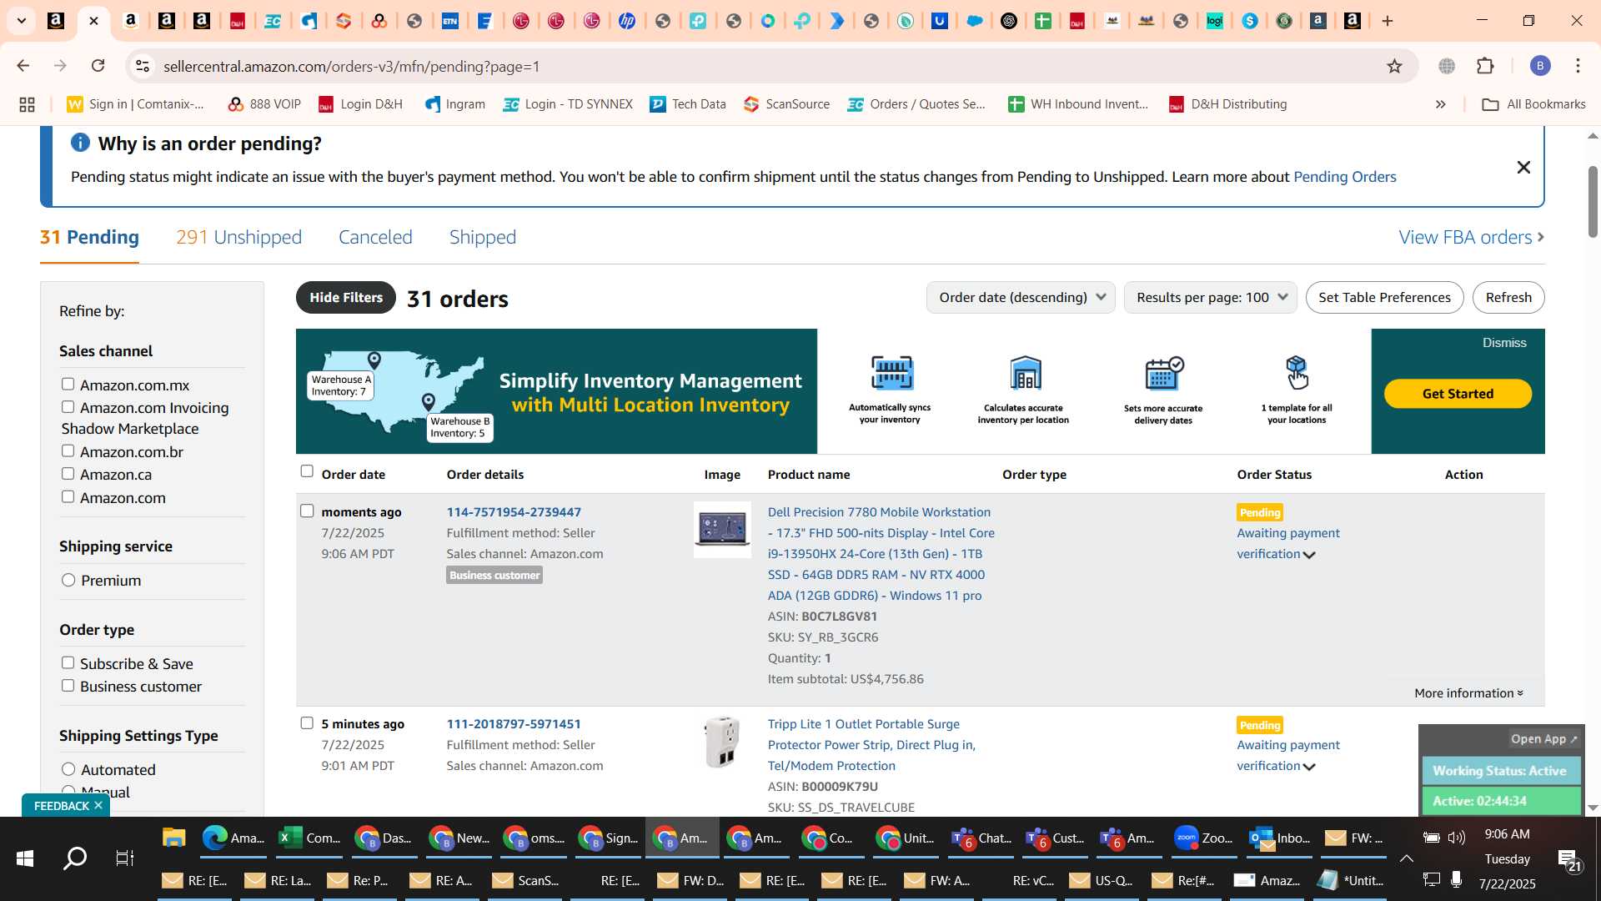Viewport: 1601px width, 901px height.
Task: Open the Teams Chat taskbar item
Action: pyautogui.click(x=981, y=838)
